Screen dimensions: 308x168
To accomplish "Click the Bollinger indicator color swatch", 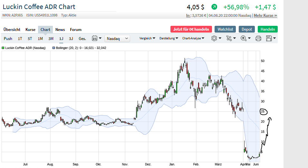I will (53, 48).
